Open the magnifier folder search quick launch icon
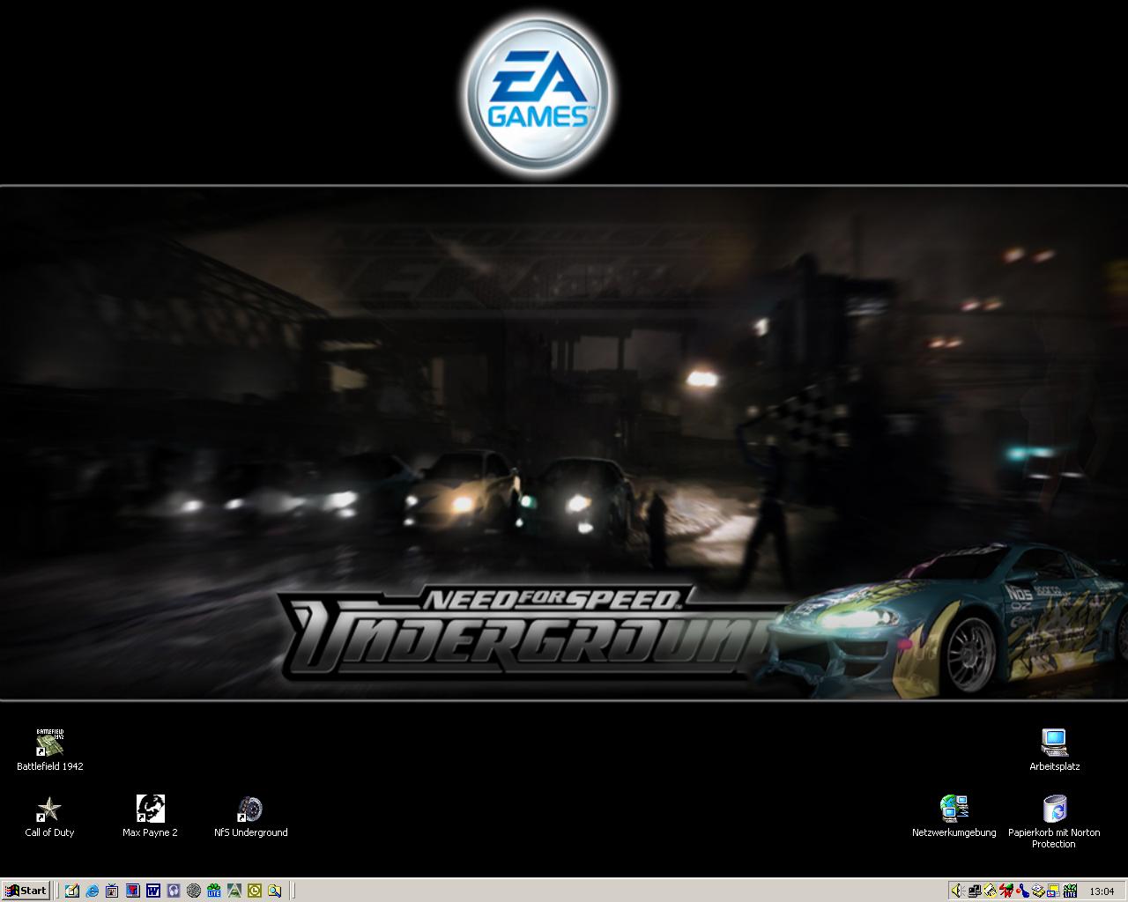The image size is (1128, 902). (x=275, y=891)
